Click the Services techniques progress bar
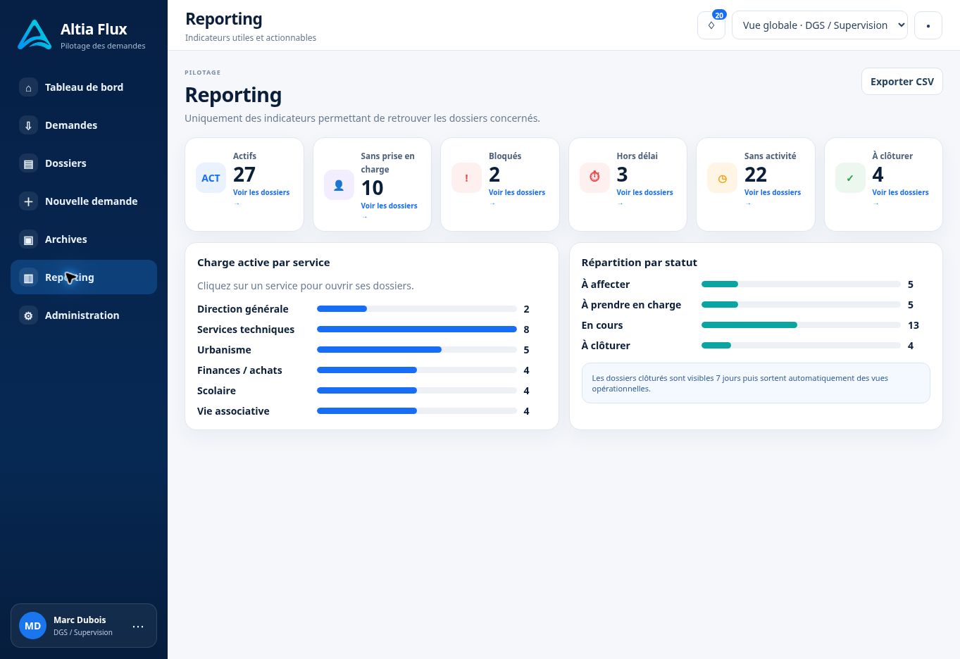Screen dimensions: 960x659 pos(417,329)
